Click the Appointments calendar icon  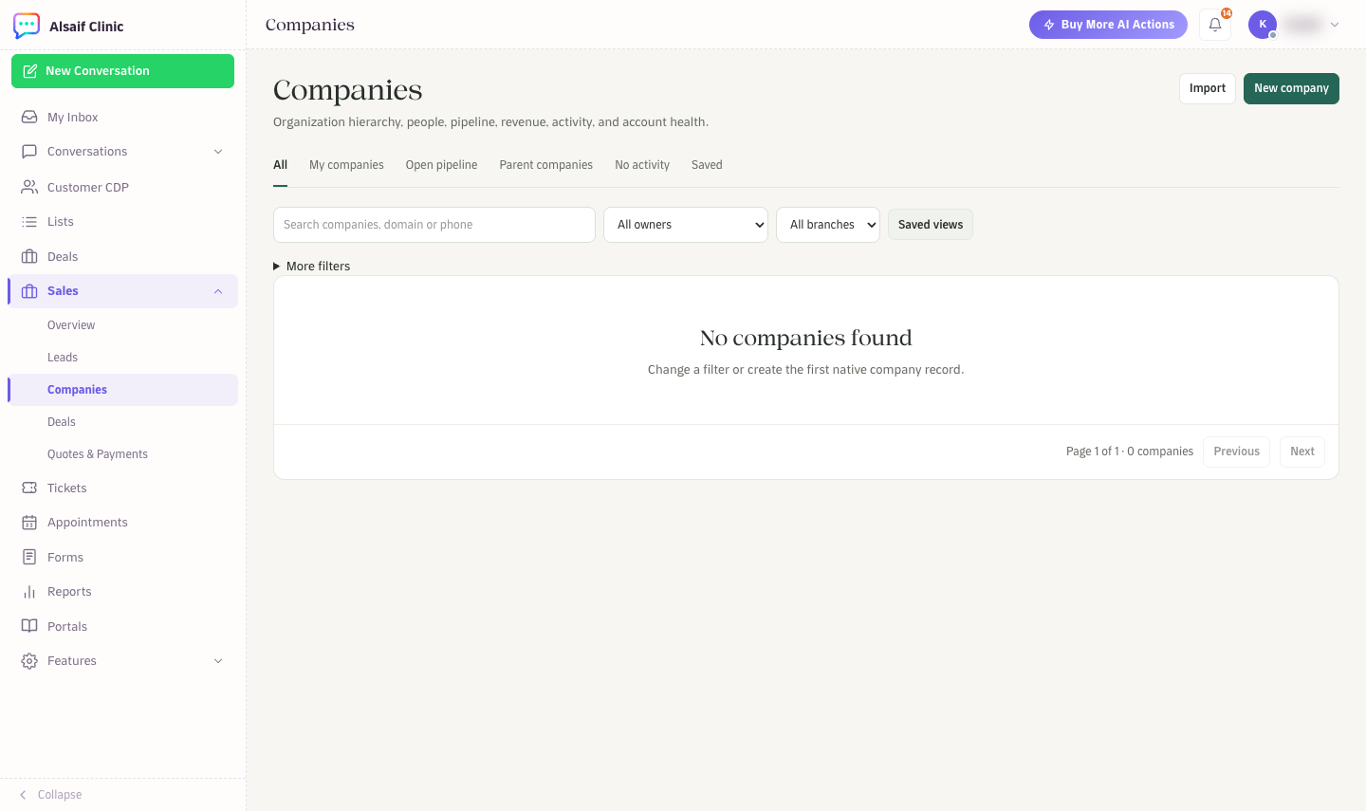pyautogui.click(x=29, y=523)
